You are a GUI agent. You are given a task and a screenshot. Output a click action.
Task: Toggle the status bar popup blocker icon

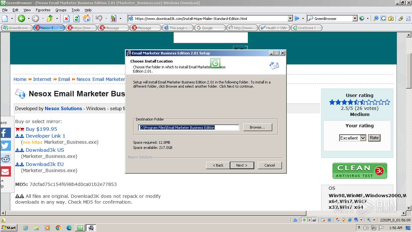pyautogui.click(x=314, y=220)
